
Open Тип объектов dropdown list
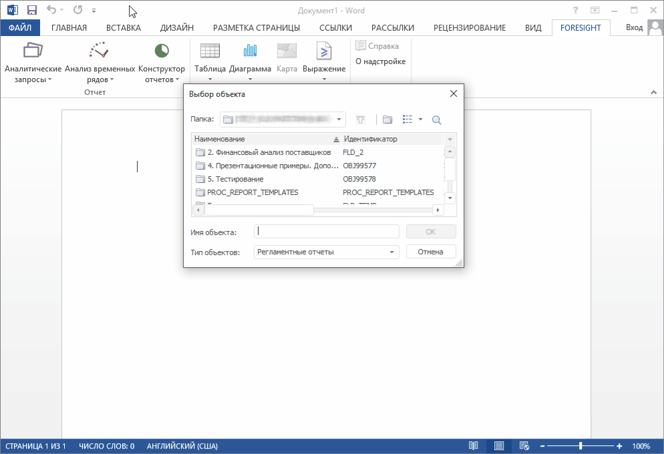391,252
